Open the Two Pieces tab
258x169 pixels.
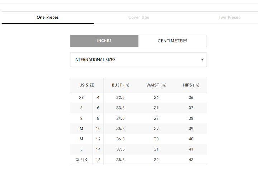[229, 17]
